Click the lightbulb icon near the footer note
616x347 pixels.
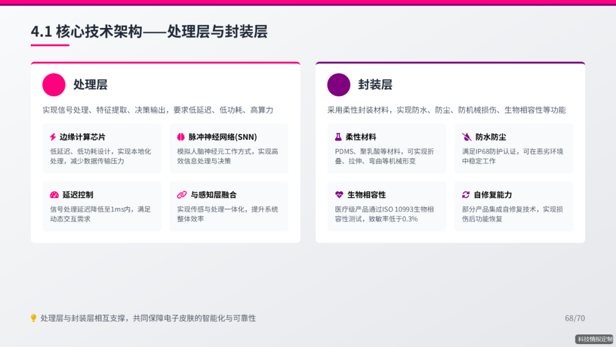pos(33,318)
